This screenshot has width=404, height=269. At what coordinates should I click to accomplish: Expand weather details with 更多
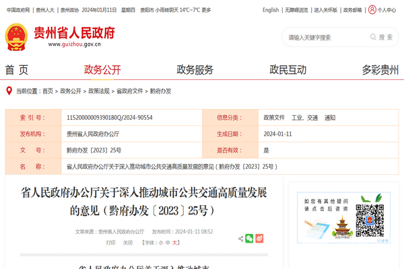point(206,10)
